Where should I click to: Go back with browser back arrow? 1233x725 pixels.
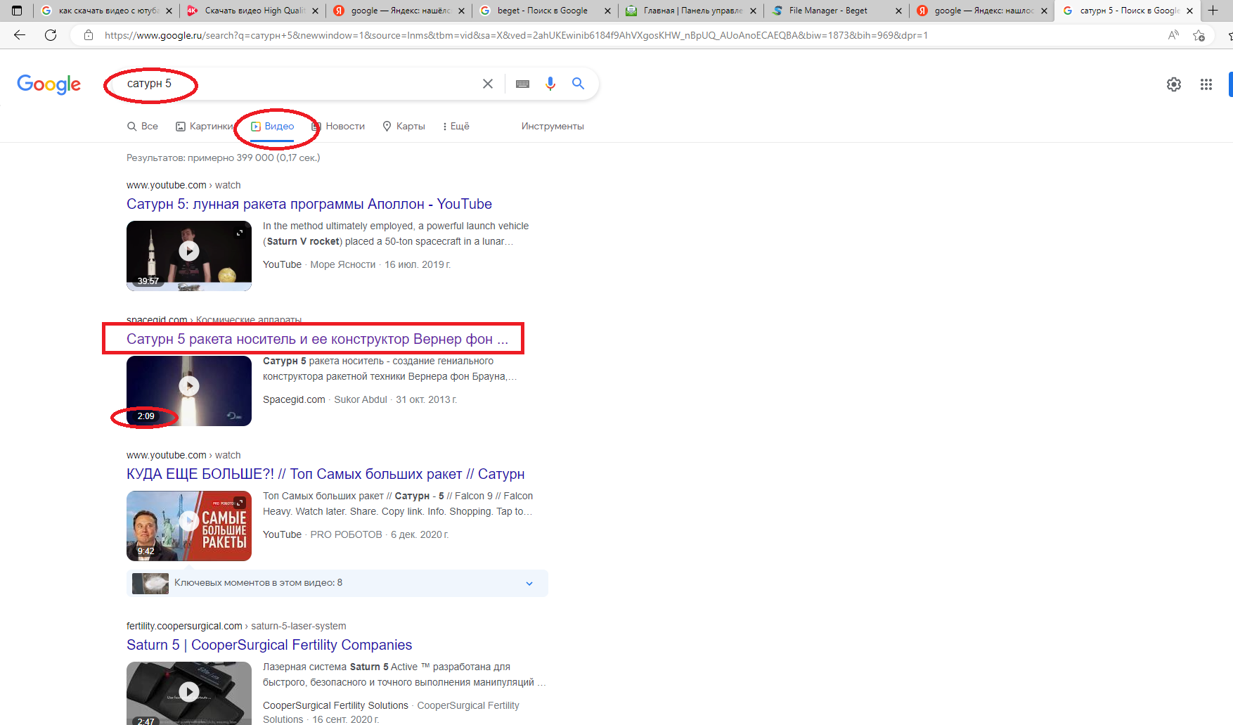coord(20,35)
